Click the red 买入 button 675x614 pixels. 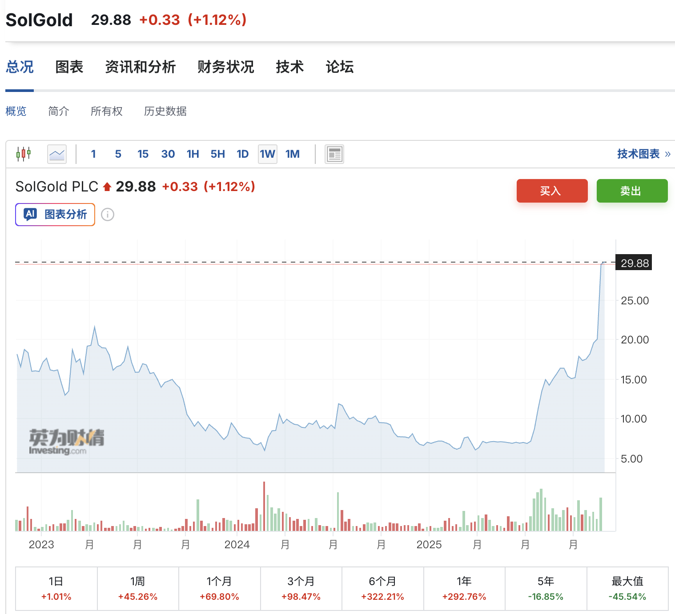tap(552, 191)
